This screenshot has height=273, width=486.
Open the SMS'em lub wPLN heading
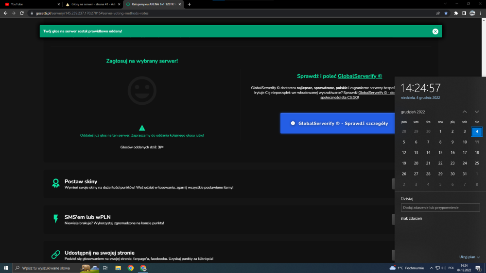pyautogui.click(x=87, y=217)
